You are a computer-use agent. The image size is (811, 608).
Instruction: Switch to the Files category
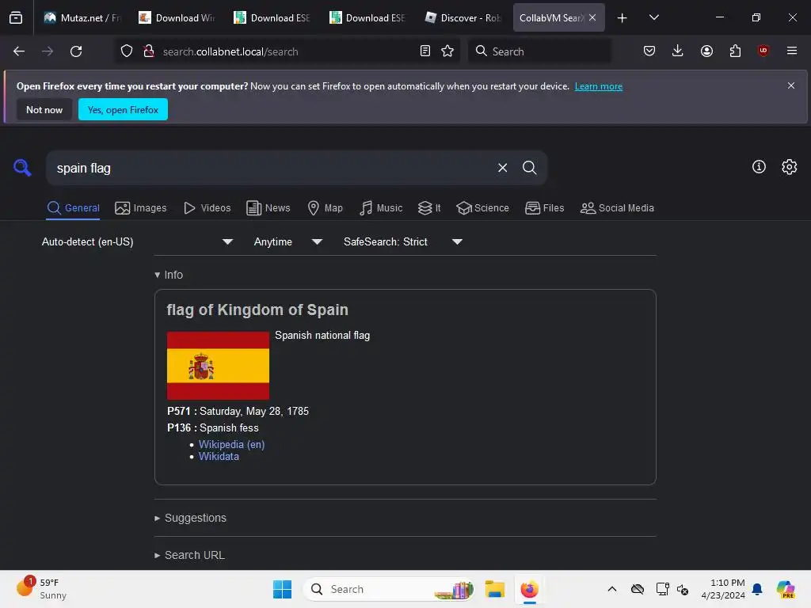click(x=545, y=208)
